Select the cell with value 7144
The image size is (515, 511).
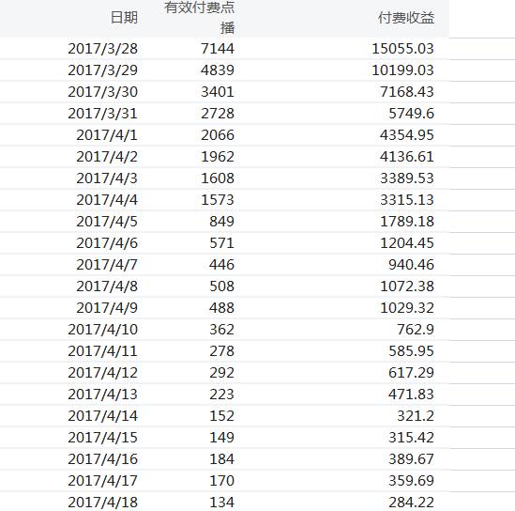(218, 49)
